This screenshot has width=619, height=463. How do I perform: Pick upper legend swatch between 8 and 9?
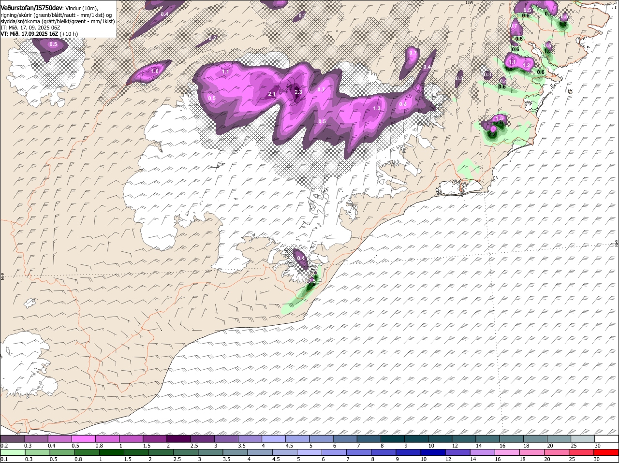393,439
